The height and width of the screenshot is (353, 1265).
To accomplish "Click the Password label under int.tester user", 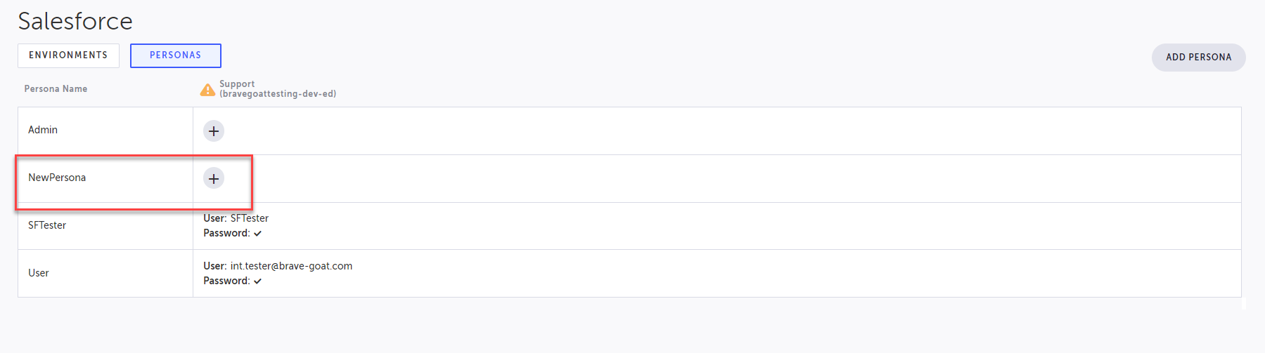I will (226, 281).
